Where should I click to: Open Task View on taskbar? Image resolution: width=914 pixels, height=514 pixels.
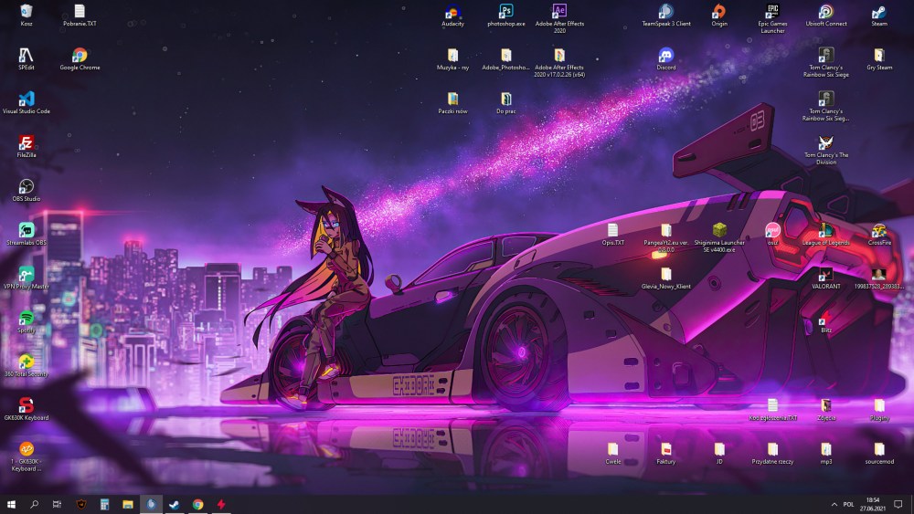57,504
